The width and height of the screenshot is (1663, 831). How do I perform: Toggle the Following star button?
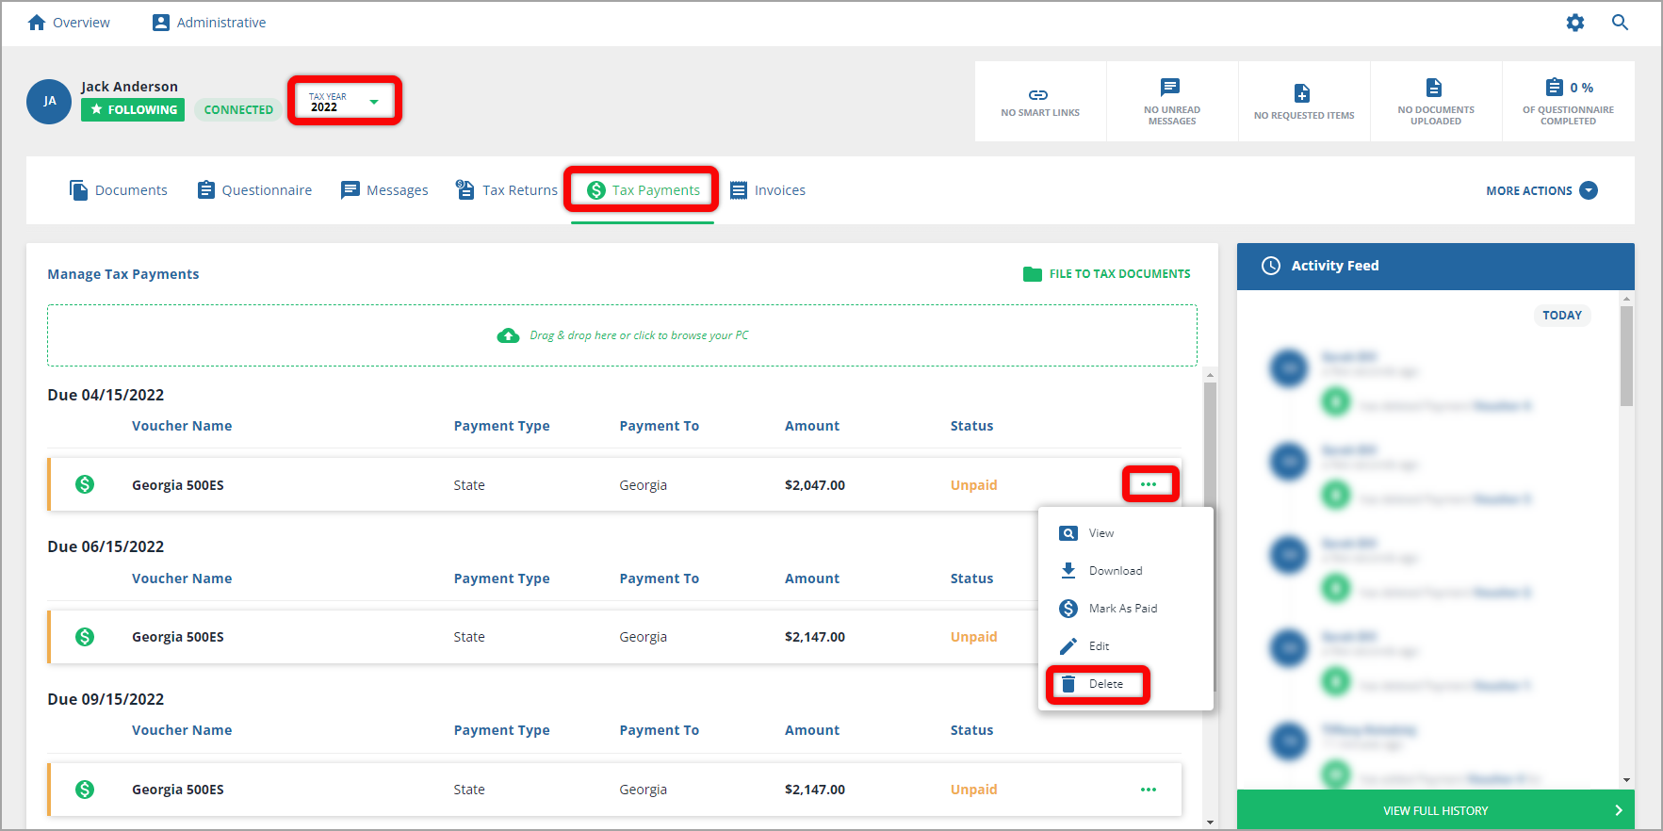(133, 110)
